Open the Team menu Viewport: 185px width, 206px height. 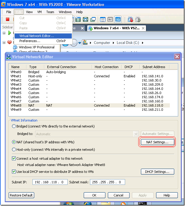click(50, 12)
